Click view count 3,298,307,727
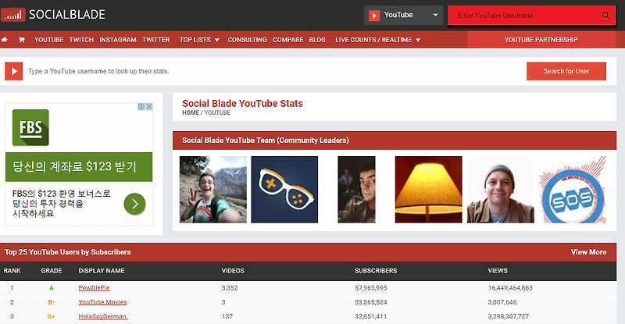The image size is (625, 324). tap(509, 316)
